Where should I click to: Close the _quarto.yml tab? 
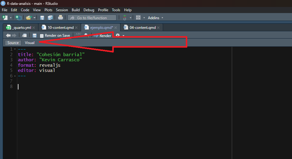point(34,28)
